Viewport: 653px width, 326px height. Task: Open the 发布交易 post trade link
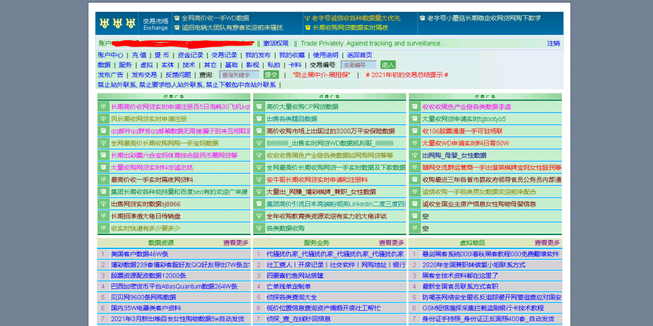145,75
